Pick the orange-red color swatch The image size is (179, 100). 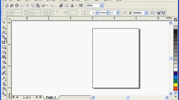click(x=176, y=89)
